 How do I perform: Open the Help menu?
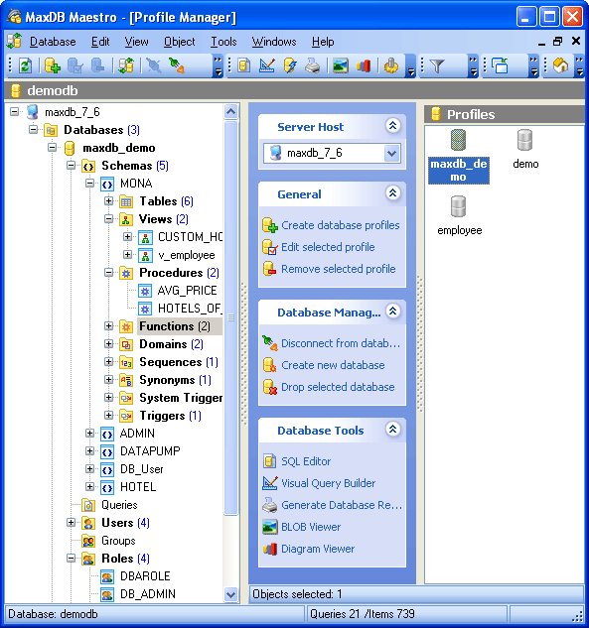pos(323,42)
